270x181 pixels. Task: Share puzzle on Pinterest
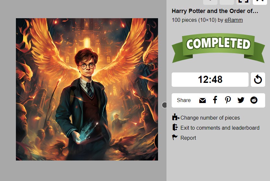[228, 100]
